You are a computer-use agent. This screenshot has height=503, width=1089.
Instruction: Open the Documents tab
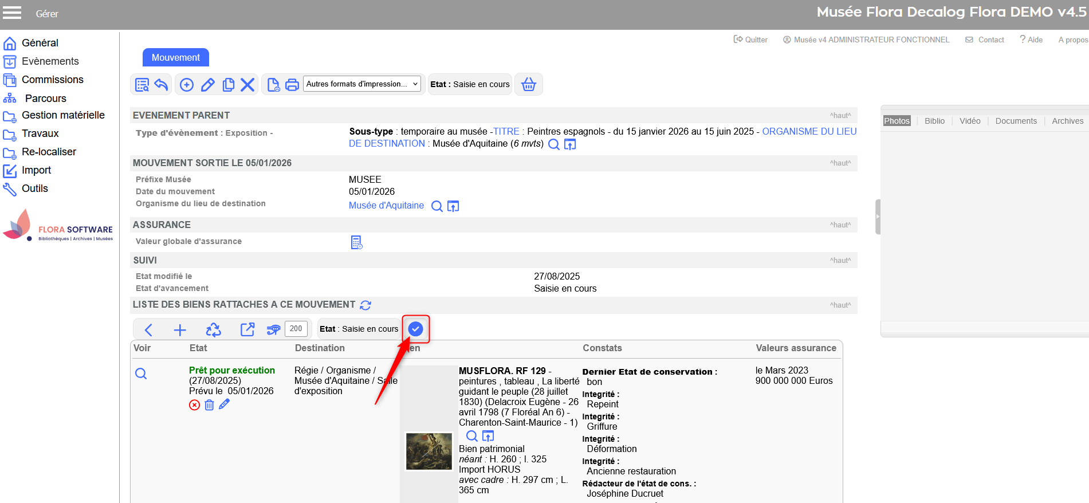coord(1016,121)
